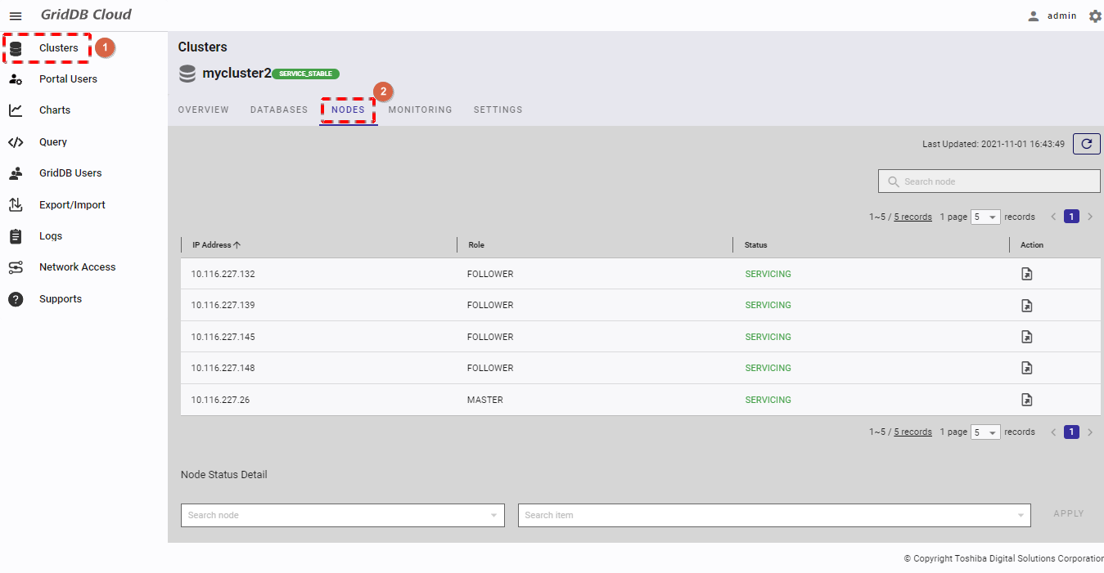1104x573 pixels.
Task: Switch to the Settings tab
Action: [498, 110]
